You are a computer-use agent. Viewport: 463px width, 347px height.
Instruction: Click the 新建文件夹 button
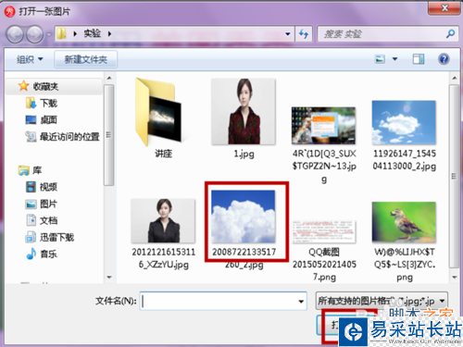click(x=86, y=59)
